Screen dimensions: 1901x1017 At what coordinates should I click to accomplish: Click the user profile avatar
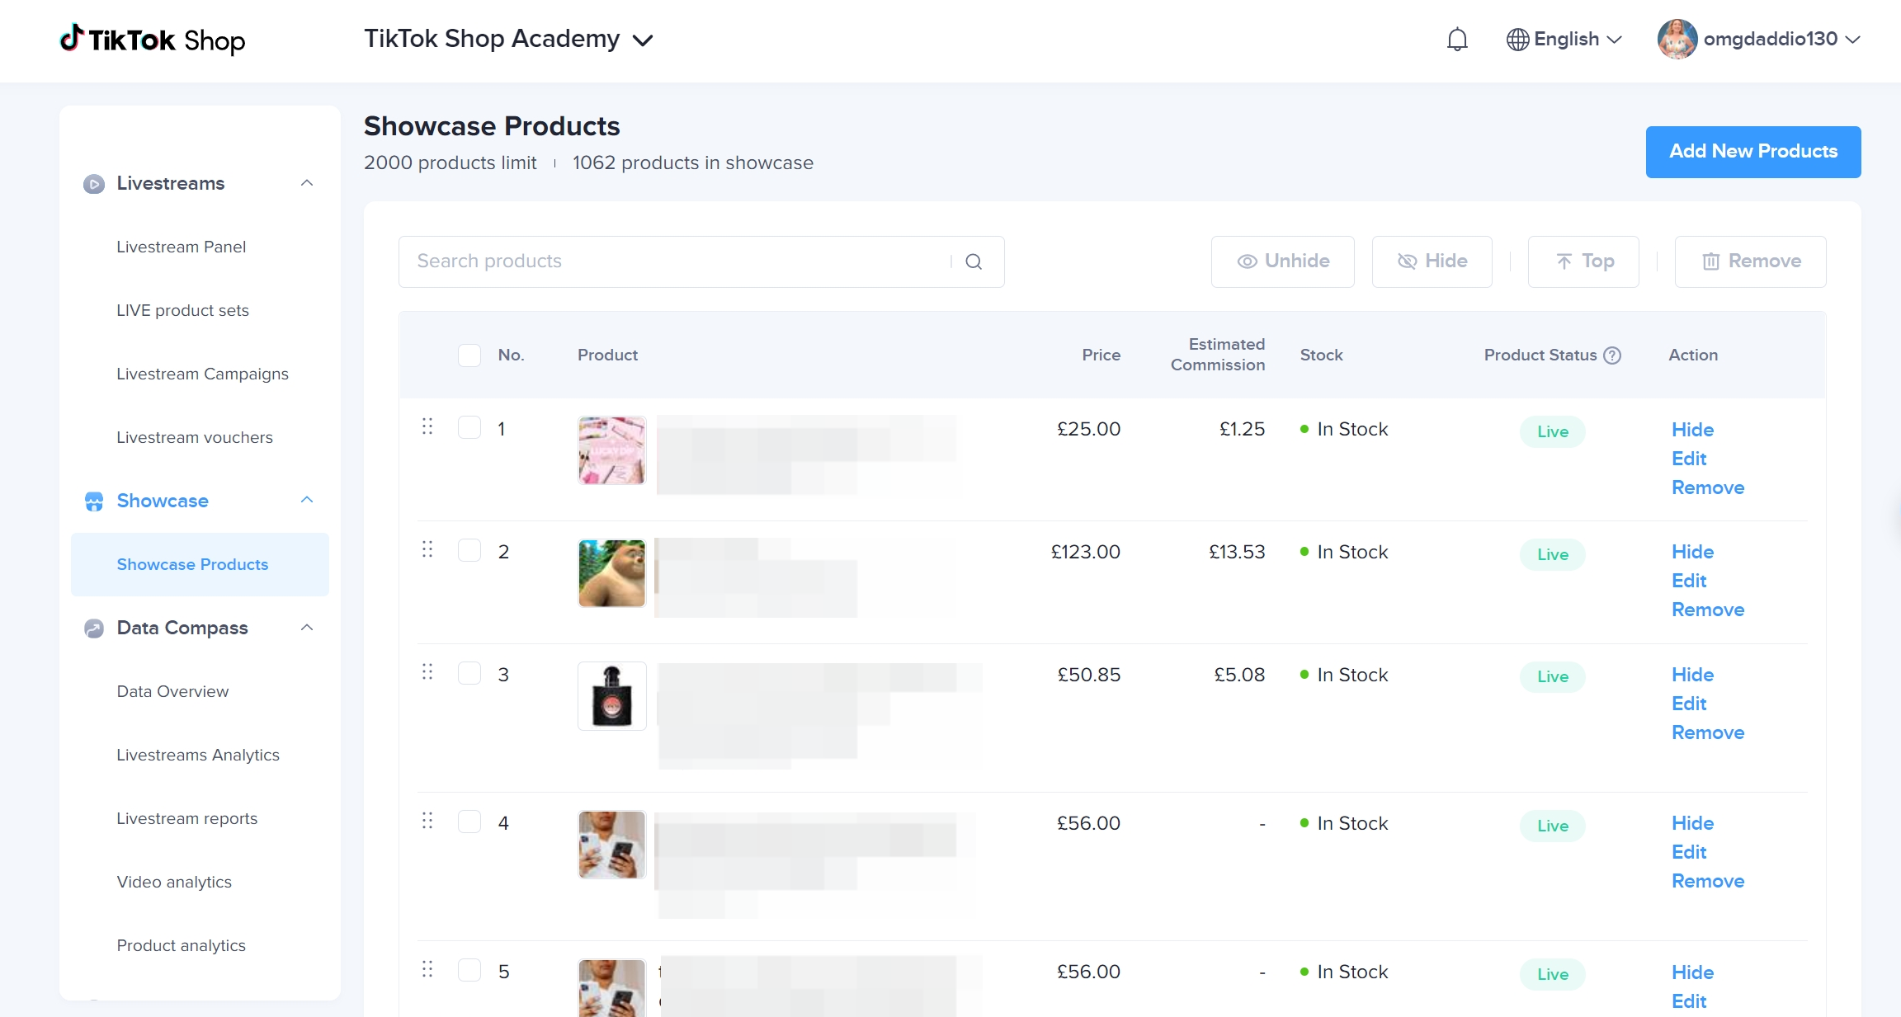click(x=1677, y=40)
